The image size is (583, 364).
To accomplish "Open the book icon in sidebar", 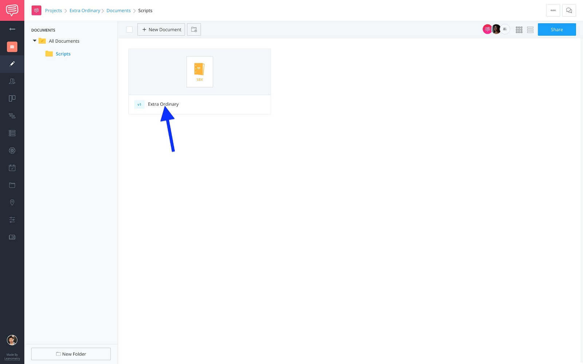I will 12,237.
